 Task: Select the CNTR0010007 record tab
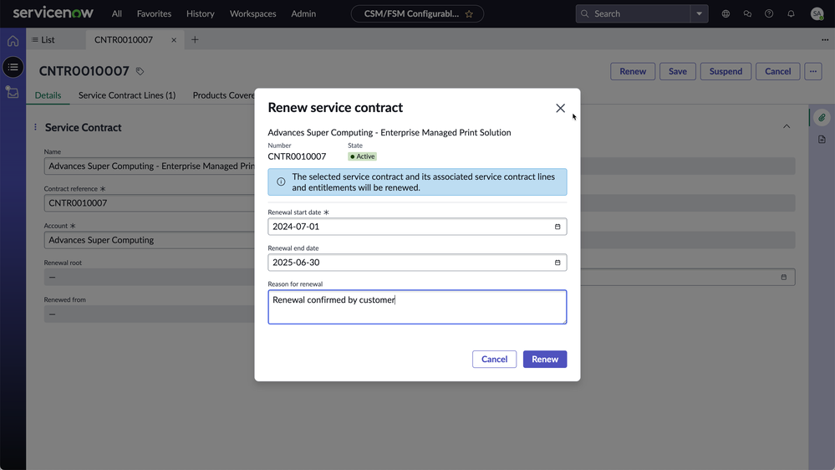pyautogui.click(x=124, y=39)
